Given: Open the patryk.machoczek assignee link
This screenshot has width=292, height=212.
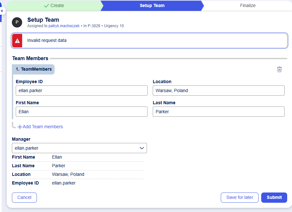Looking at the screenshot, I should pyautogui.click(x=64, y=26).
